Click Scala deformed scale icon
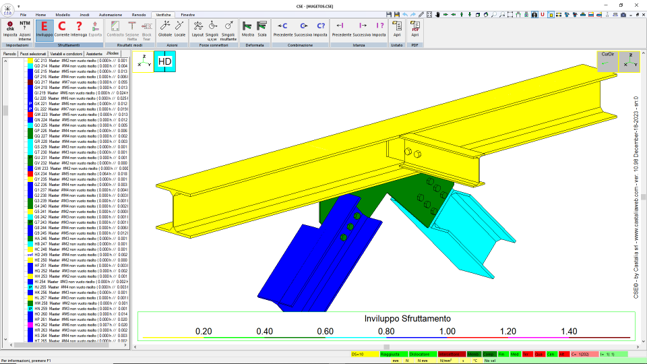This screenshot has height=364, width=647. pyautogui.click(x=262, y=29)
